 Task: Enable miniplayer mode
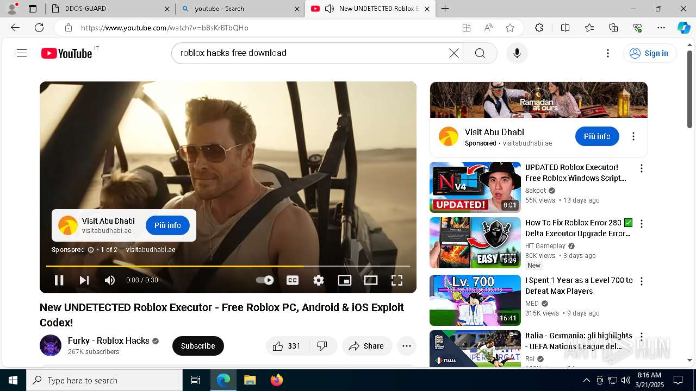point(345,280)
